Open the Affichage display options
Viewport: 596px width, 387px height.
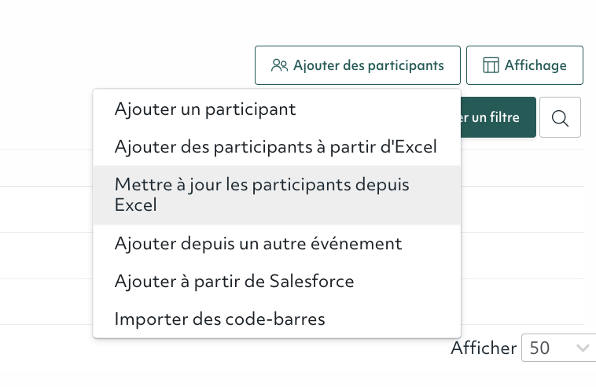pyautogui.click(x=524, y=65)
